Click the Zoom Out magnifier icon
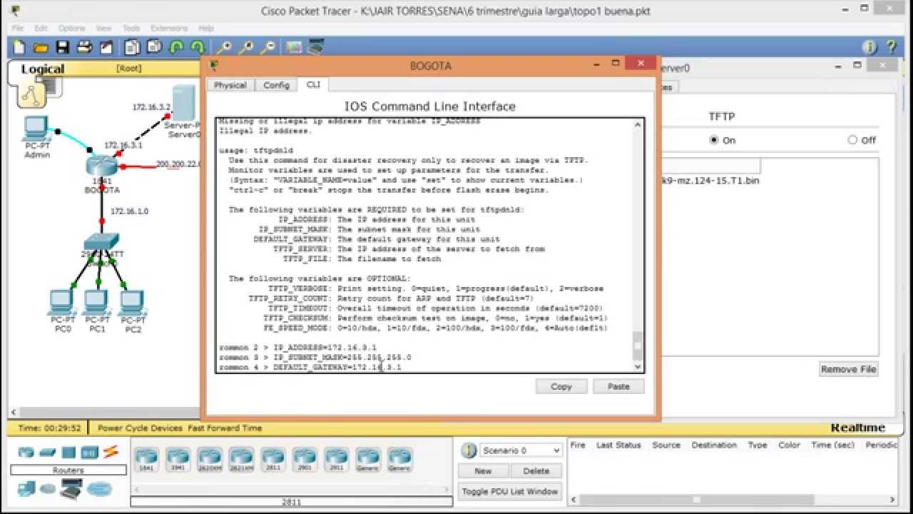 point(267,48)
